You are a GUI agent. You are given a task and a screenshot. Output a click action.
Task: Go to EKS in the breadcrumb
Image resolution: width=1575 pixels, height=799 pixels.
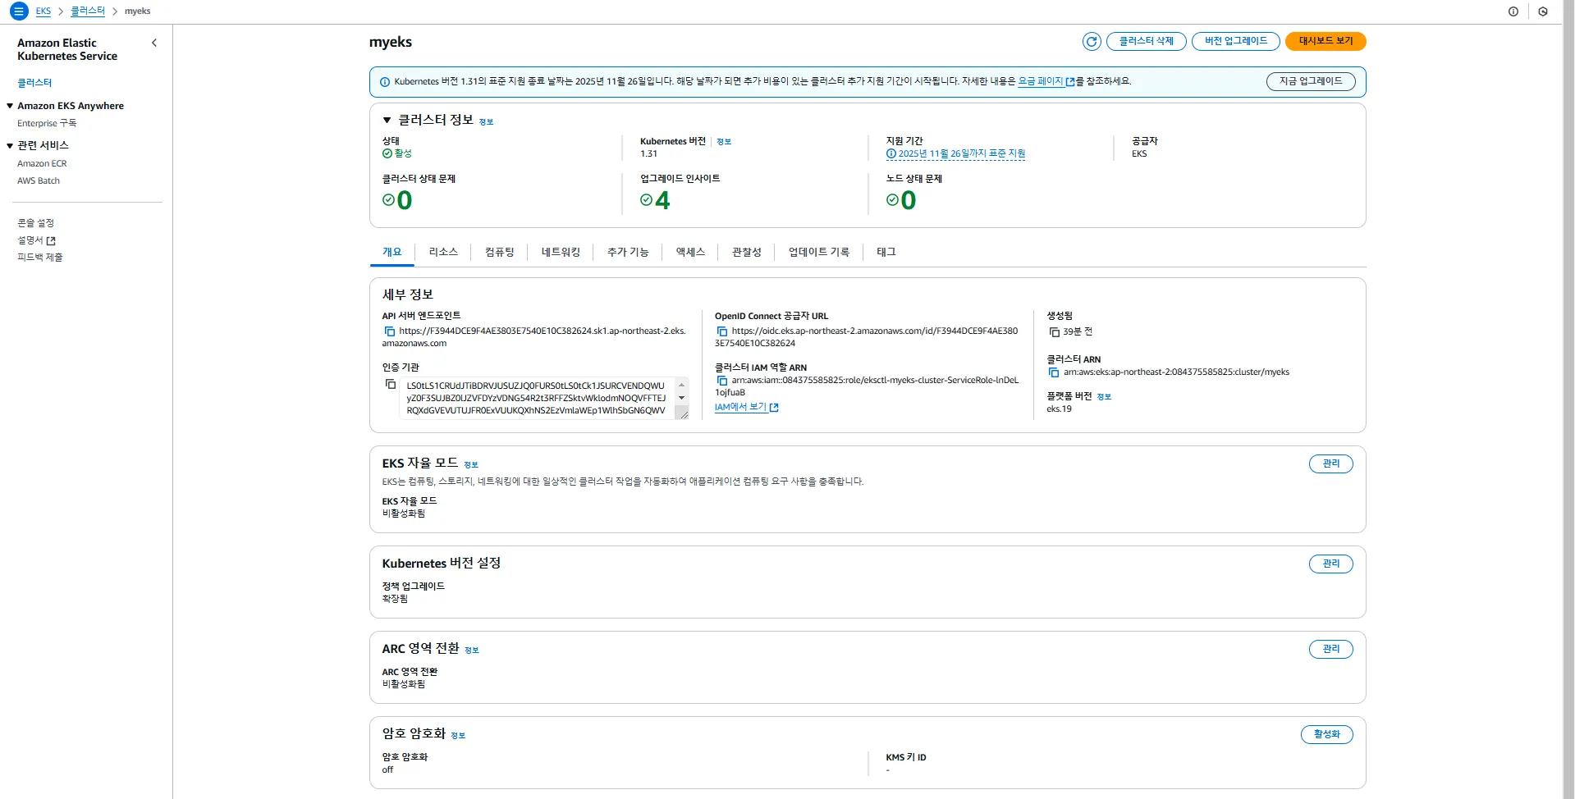(43, 11)
